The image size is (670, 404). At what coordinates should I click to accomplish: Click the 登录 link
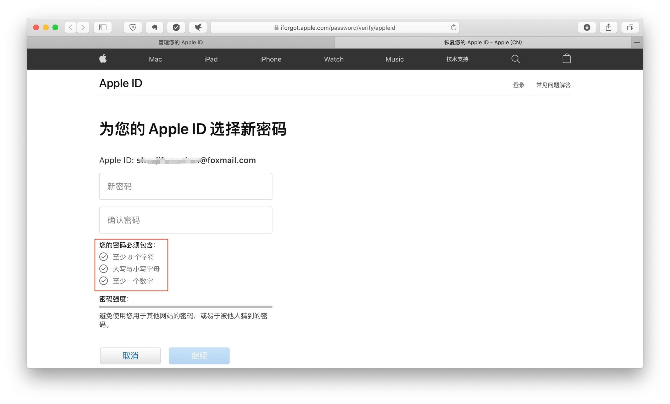[x=519, y=85]
